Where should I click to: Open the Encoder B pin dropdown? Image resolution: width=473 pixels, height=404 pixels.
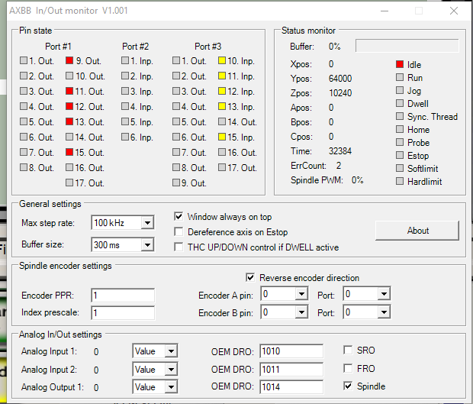301,312
